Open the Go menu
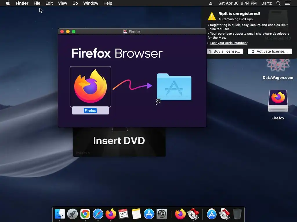This screenshot has width=297, height=222. (75, 3)
